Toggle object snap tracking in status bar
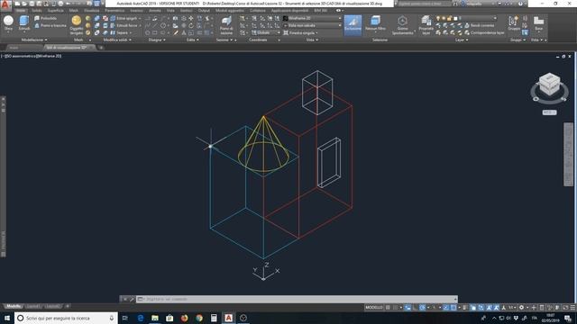This screenshot has width=577, height=324. pos(445,308)
